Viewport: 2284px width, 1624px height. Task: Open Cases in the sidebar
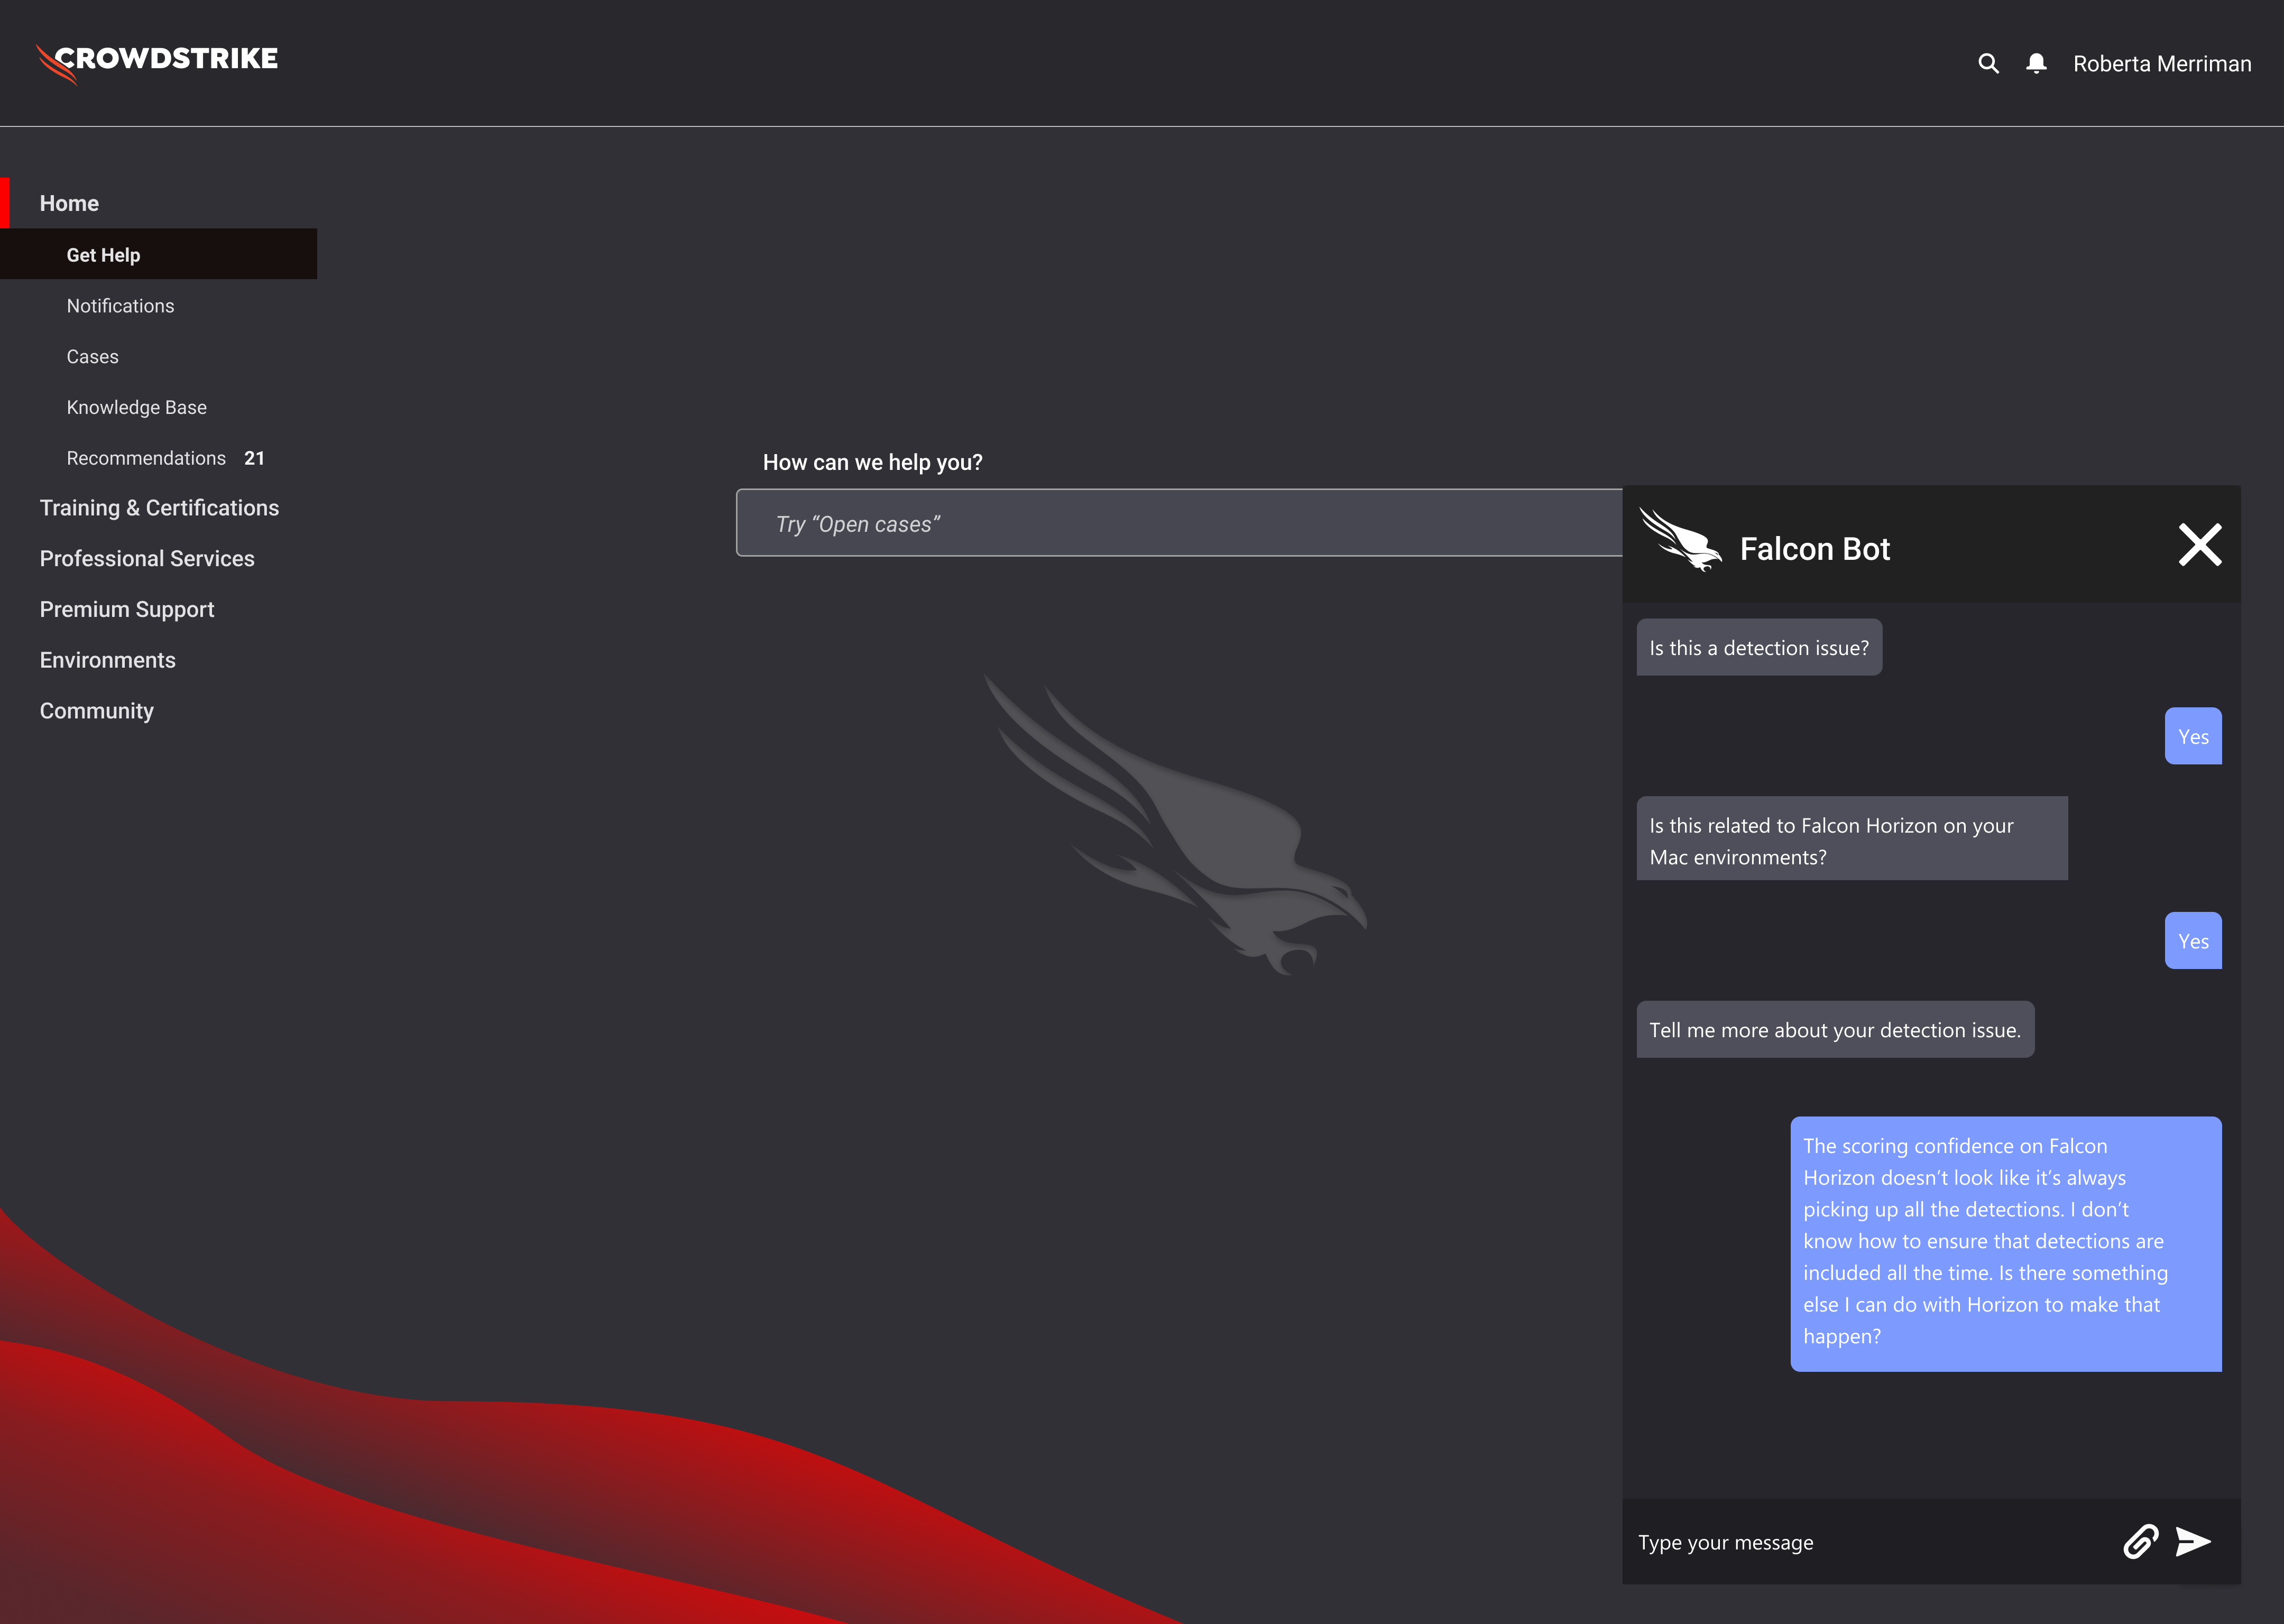[92, 357]
